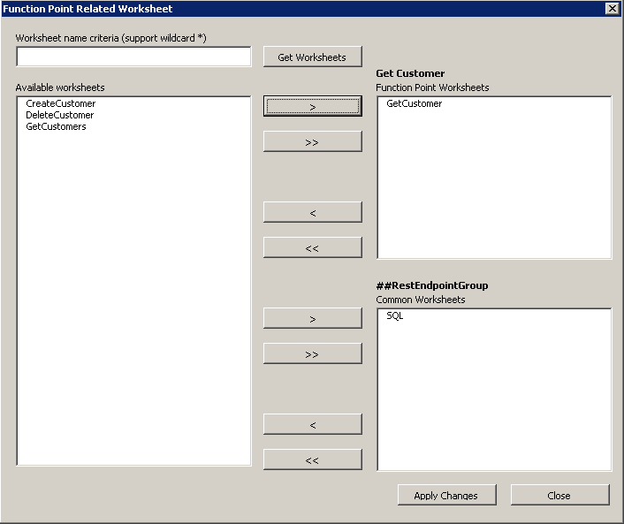The height and width of the screenshot is (524, 624).
Task: Select GetCustomer in Function Point Worksheets list
Action: tap(414, 103)
